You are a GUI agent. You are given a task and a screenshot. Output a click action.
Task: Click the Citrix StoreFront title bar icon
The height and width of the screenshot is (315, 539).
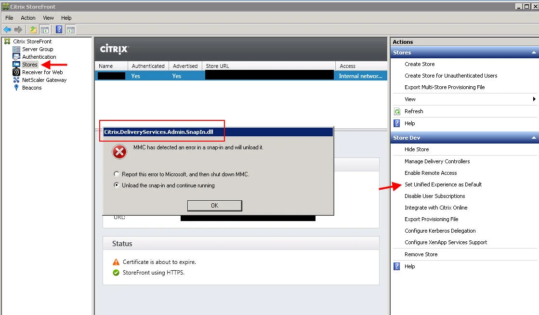(5, 7)
